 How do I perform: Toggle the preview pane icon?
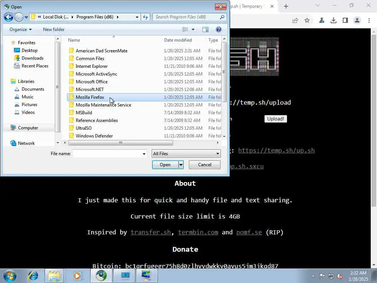point(205,29)
